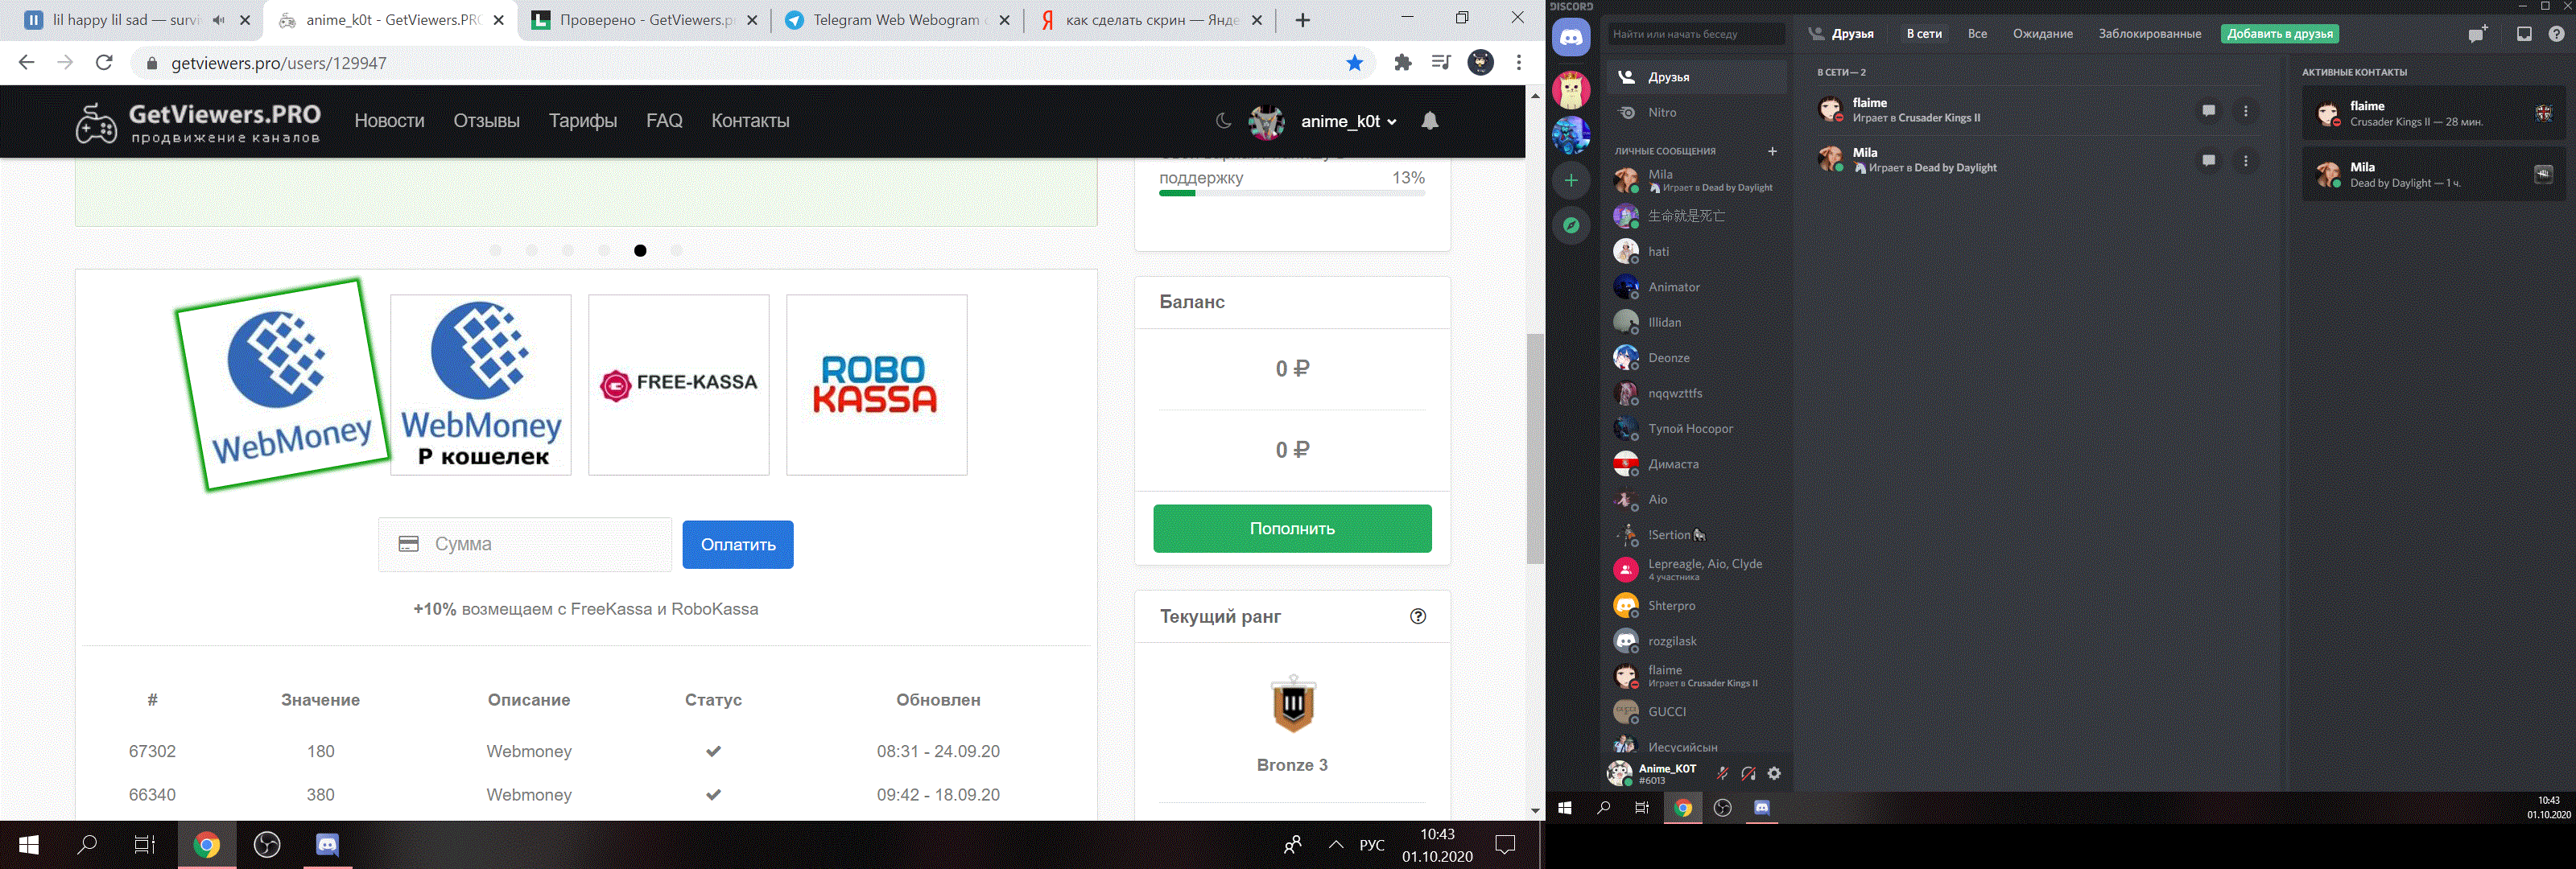This screenshot has width=2576, height=869.
Task: Start a new direct message with plus icon
Action: [x=1772, y=151]
